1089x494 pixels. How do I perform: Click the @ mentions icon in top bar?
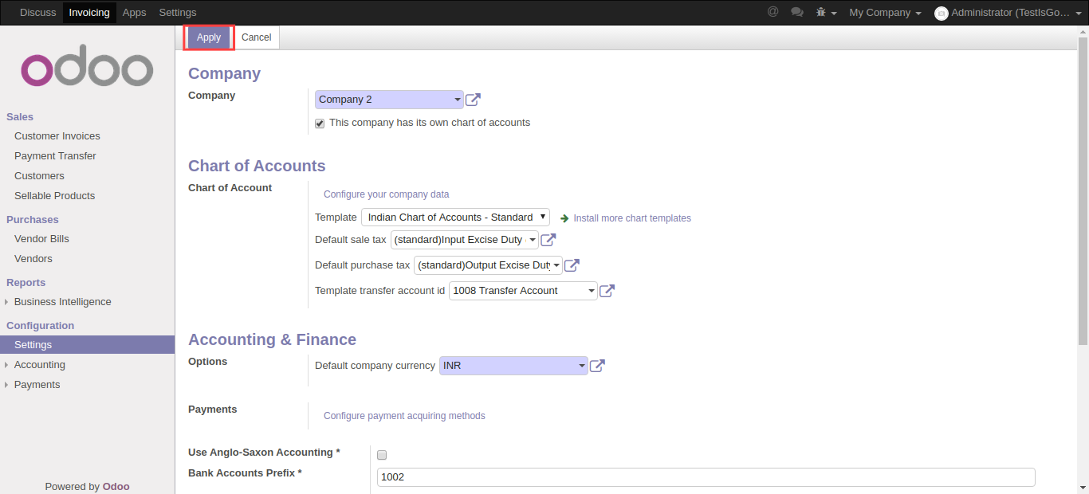[x=773, y=12]
